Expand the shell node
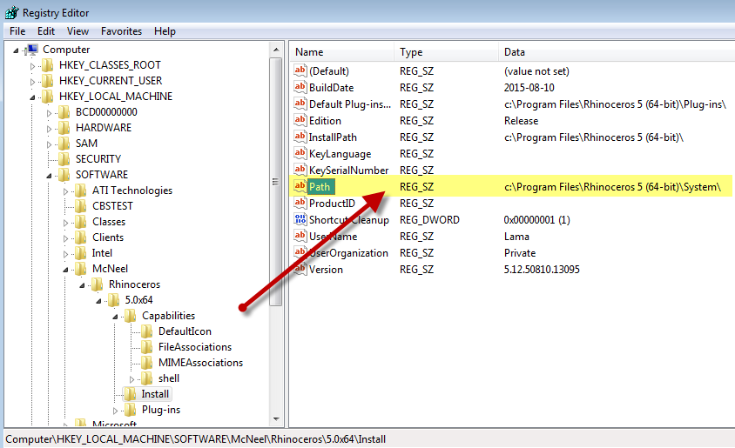735x448 pixels. point(131,379)
